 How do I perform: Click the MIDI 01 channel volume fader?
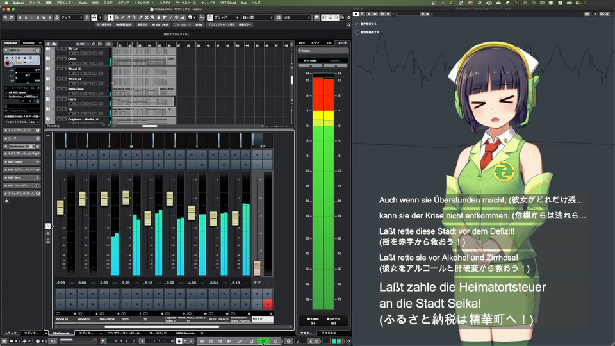click(257, 268)
